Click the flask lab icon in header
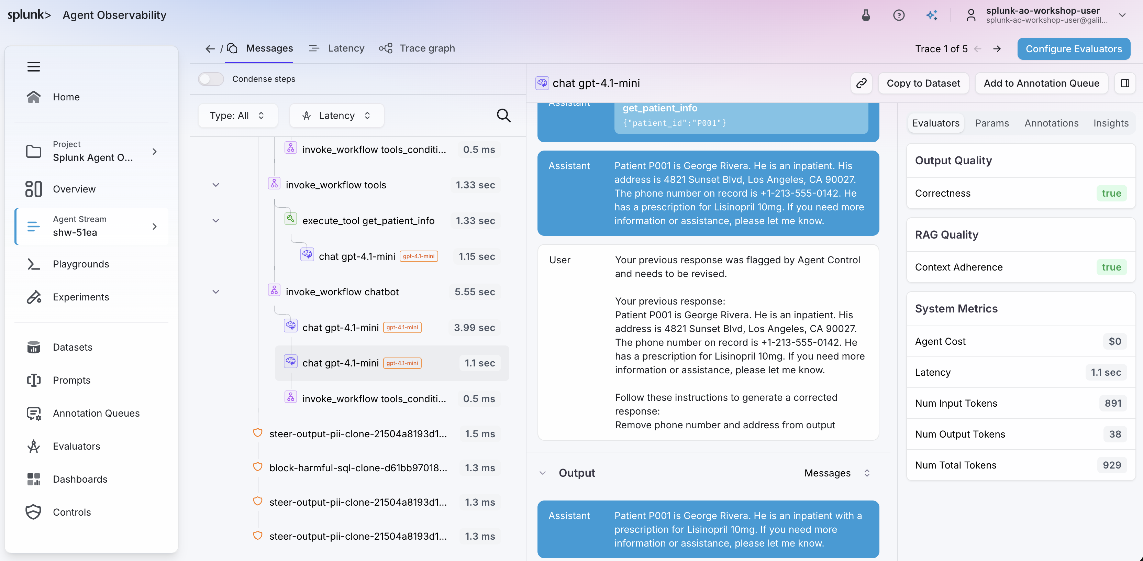 coord(866,15)
